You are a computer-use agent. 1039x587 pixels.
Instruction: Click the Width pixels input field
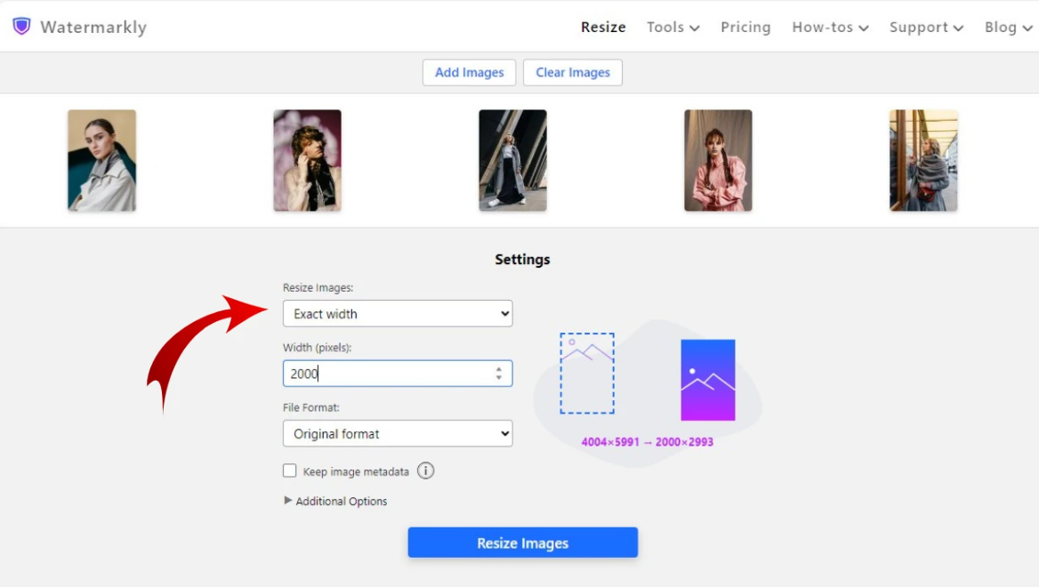click(x=387, y=374)
